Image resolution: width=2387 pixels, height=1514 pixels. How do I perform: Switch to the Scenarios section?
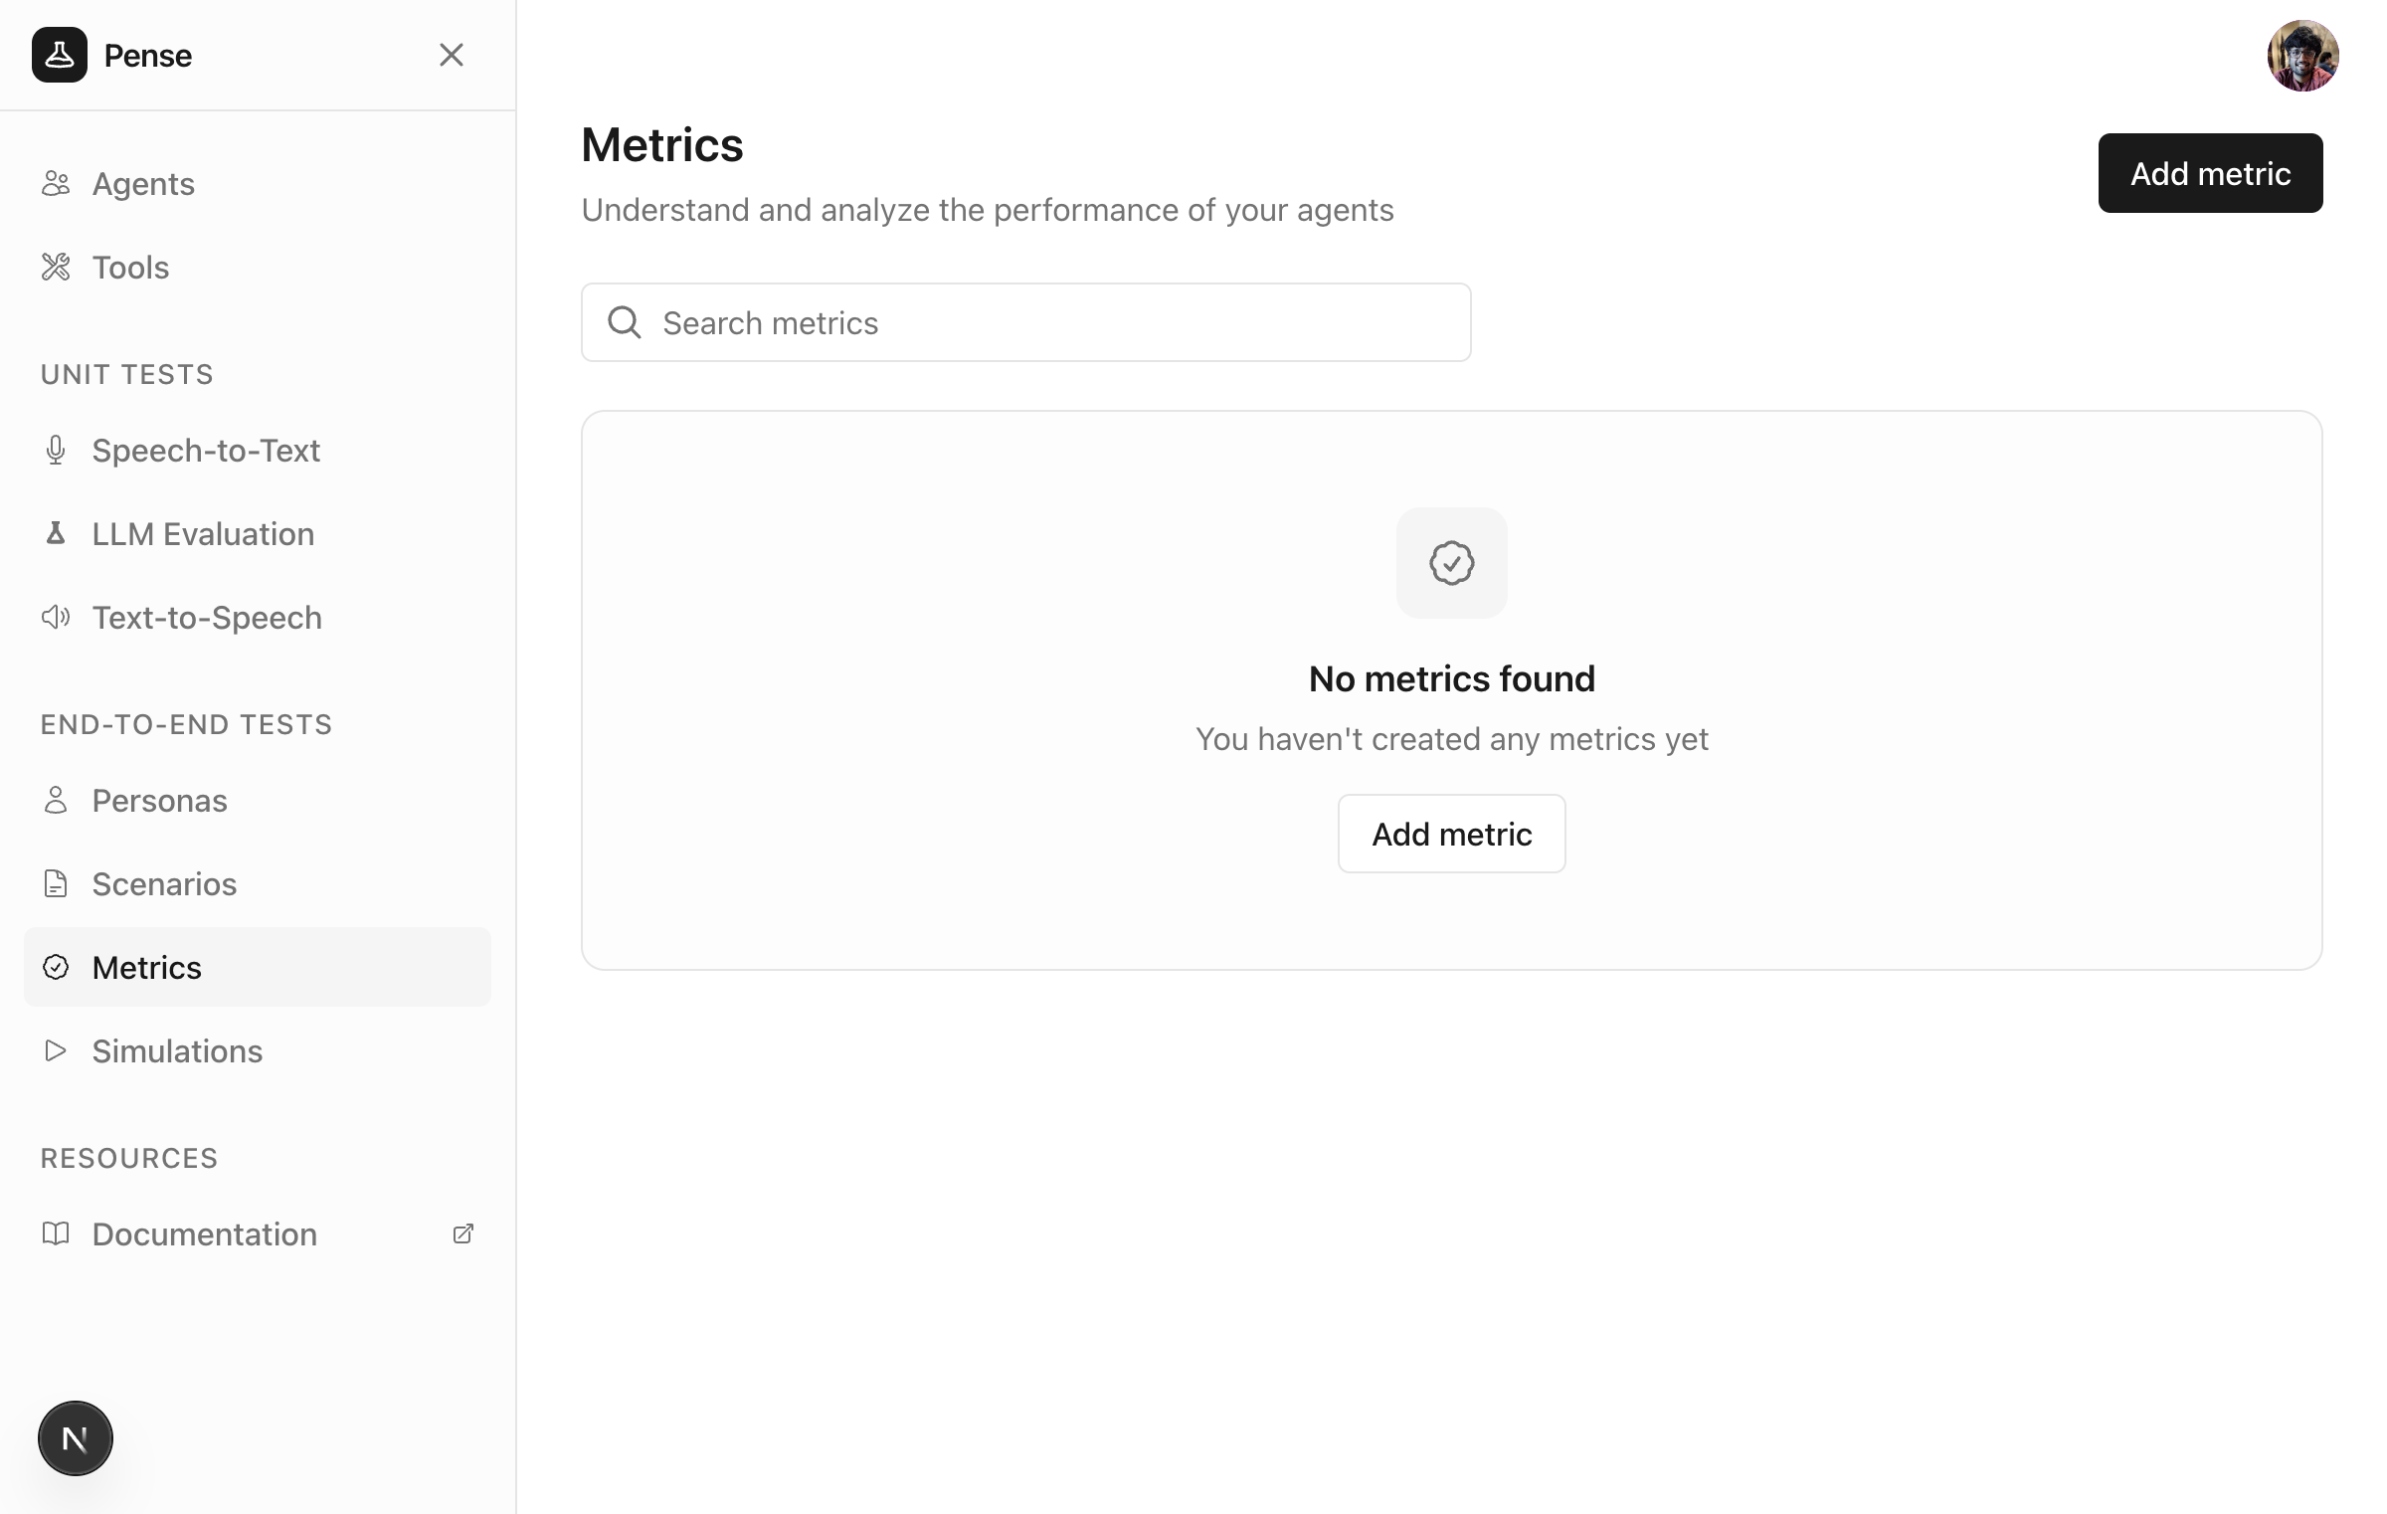coord(164,883)
